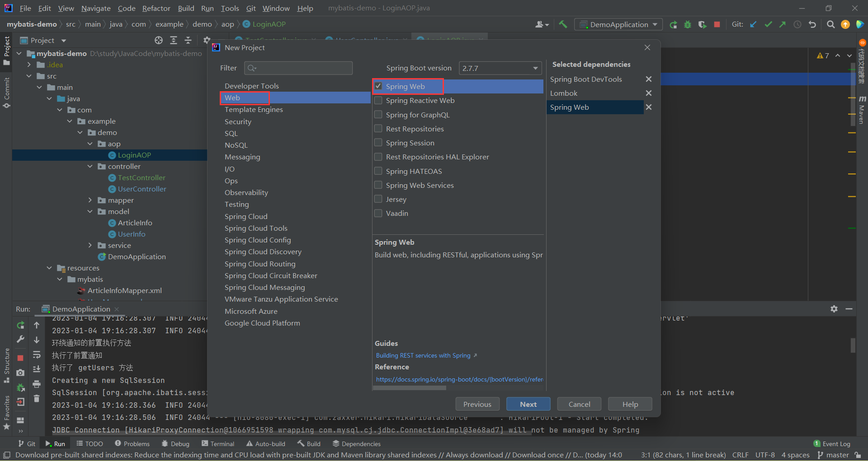Expand the mapper package node
Viewport: 868px width, 461px height.
[x=90, y=200]
